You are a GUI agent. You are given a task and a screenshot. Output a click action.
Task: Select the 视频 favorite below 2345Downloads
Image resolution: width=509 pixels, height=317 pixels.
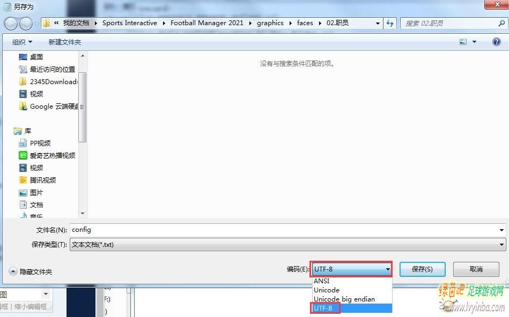pyautogui.click(x=36, y=94)
